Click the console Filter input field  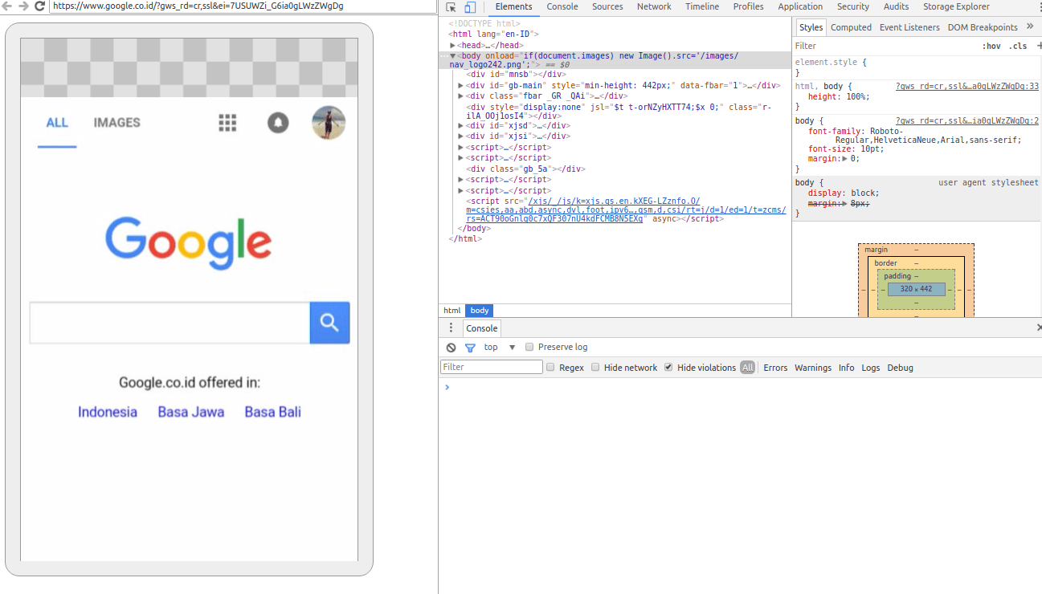[x=492, y=367]
